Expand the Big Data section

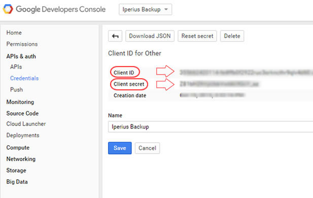(x=17, y=182)
